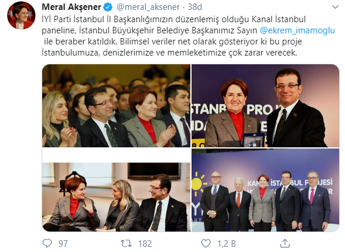Click the 1,2 B likes count
345x252 pixels.
[x=227, y=243]
